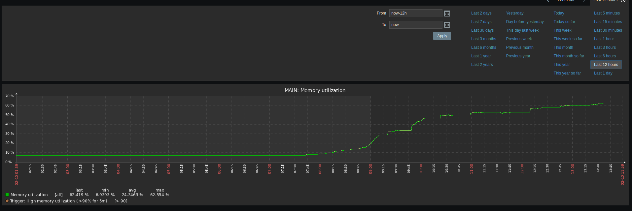Select the Last 1 day range
Image resolution: width=632 pixels, height=211 pixels.
tap(603, 73)
